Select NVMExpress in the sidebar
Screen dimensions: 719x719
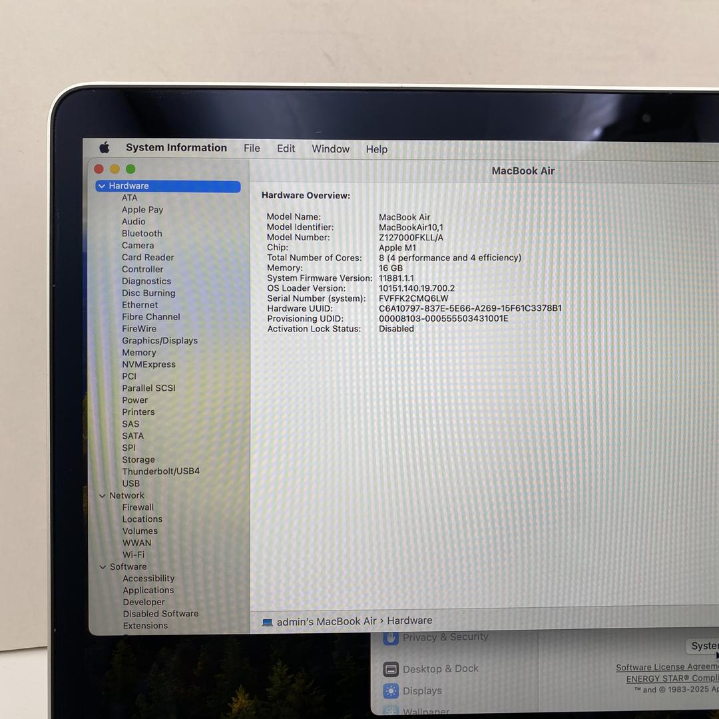(x=149, y=365)
